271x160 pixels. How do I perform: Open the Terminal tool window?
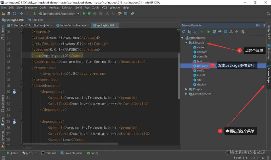[x=49, y=153]
